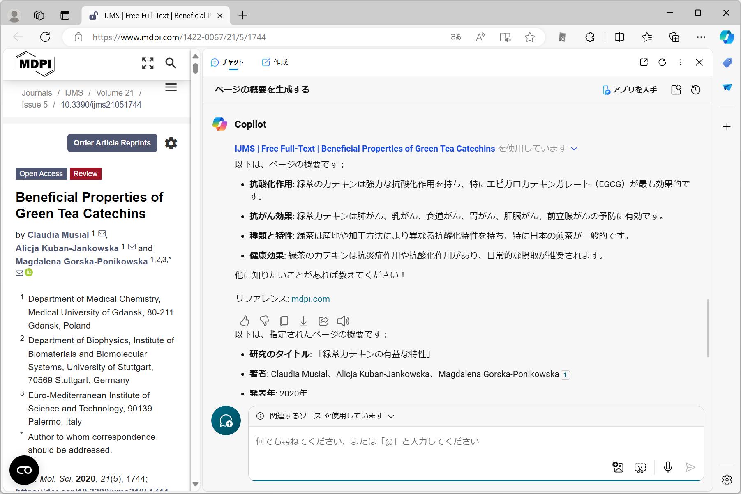Open the favorites list icon
The width and height of the screenshot is (741, 494).
[647, 37]
